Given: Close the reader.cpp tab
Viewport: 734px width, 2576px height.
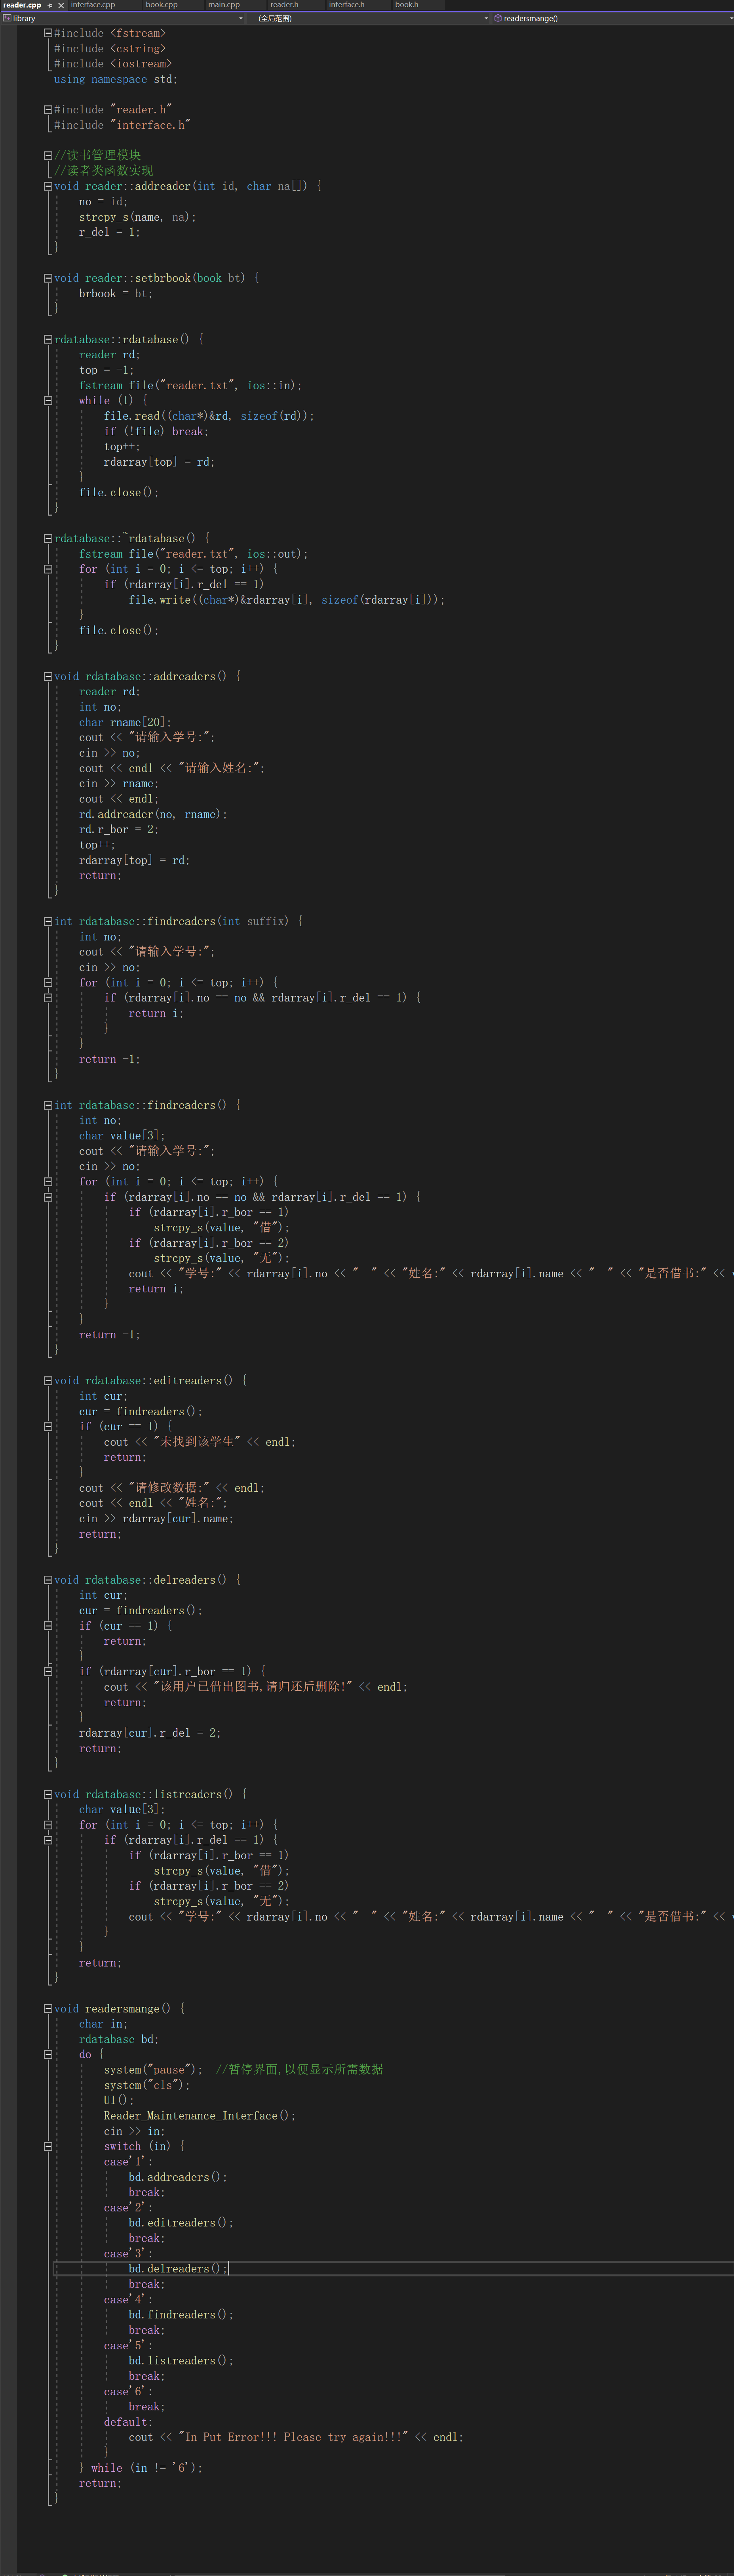Looking at the screenshot, I should coord(61,5).
